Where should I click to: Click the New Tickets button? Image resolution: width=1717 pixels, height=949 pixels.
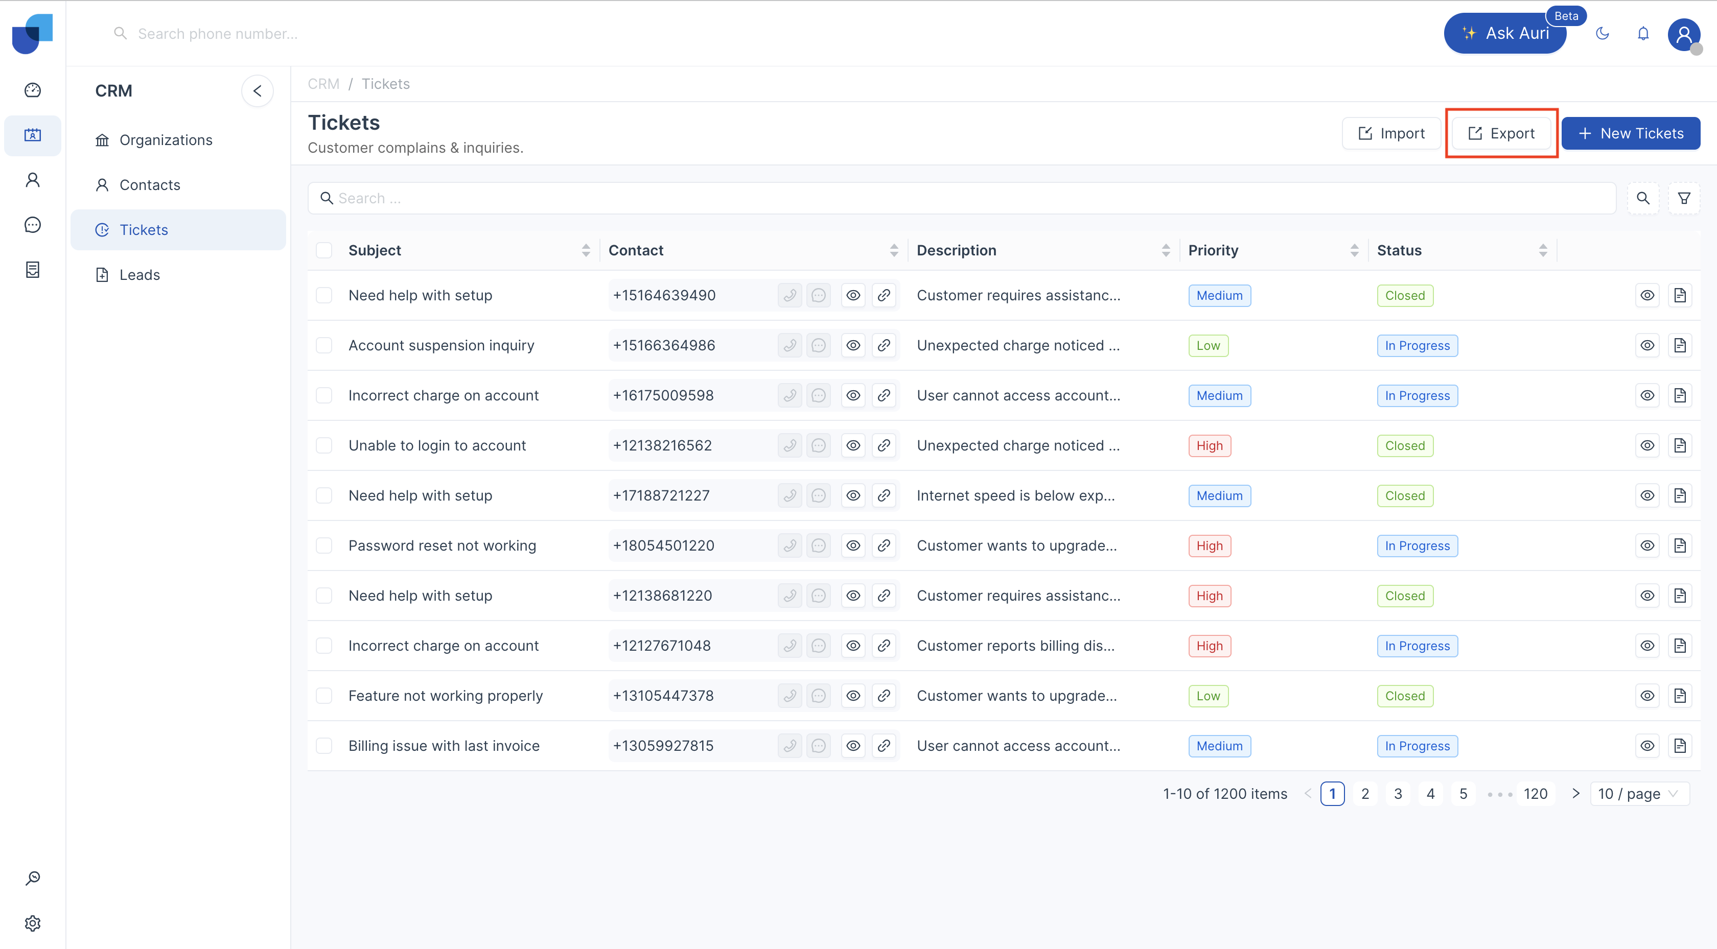1630,133
